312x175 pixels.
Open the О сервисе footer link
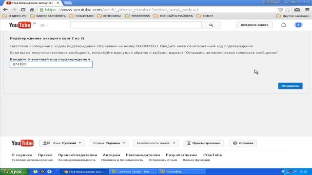(x=22, y=155)
